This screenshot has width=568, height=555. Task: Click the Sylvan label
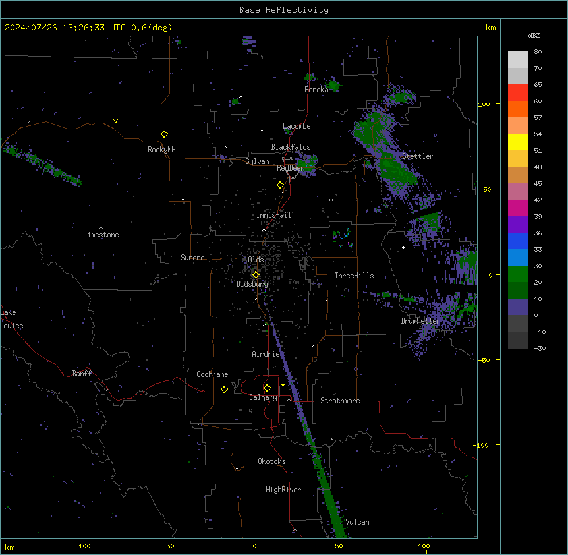pyautogui.click(x=257, y=161)
